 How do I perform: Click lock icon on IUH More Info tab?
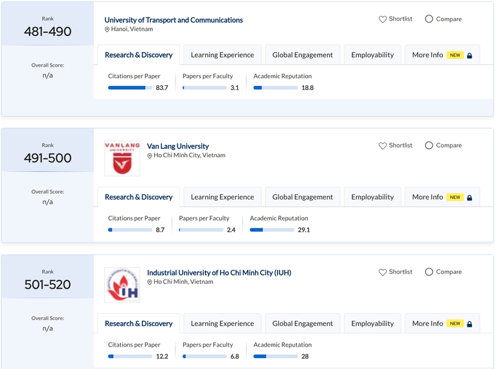[x=469, y=324]
